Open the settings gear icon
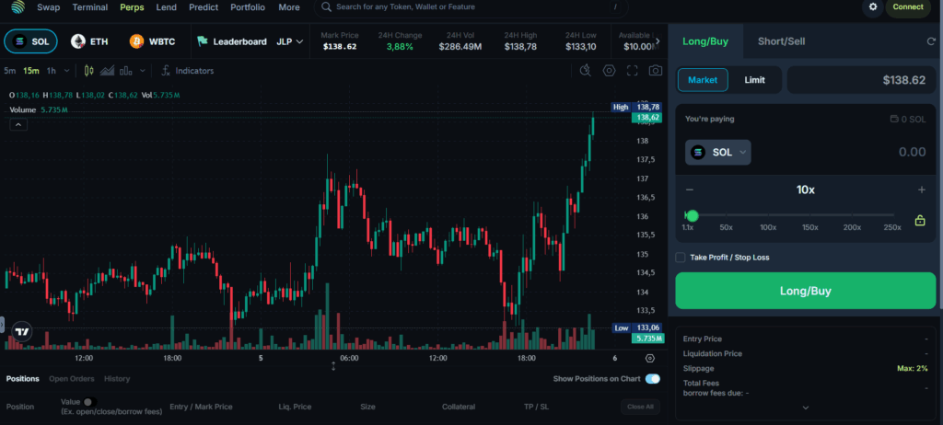 (872, 7)
